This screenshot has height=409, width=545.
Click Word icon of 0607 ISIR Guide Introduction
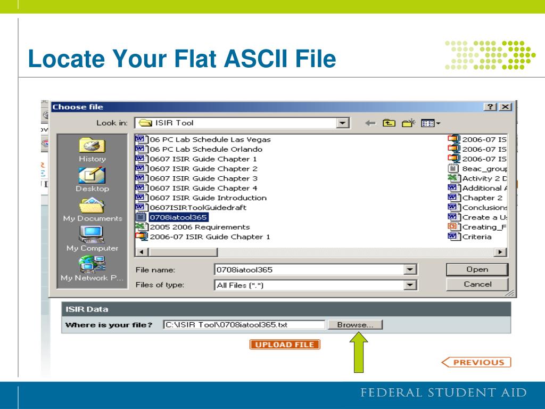(x=141, y=198)
